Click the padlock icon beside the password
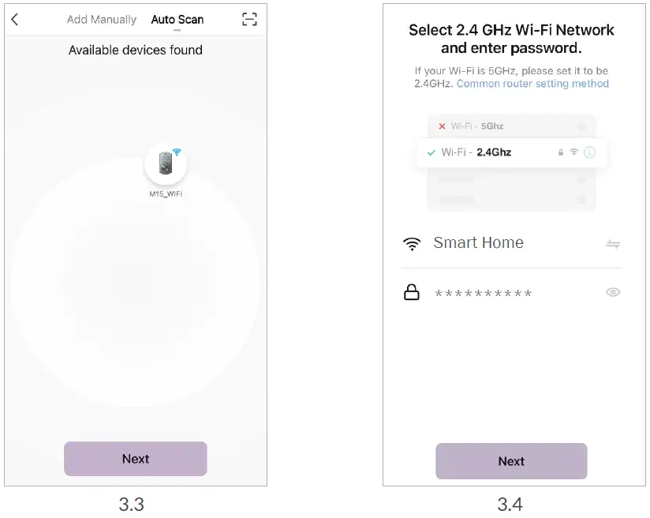Viewport: 650px width, 518px height. 412,293
